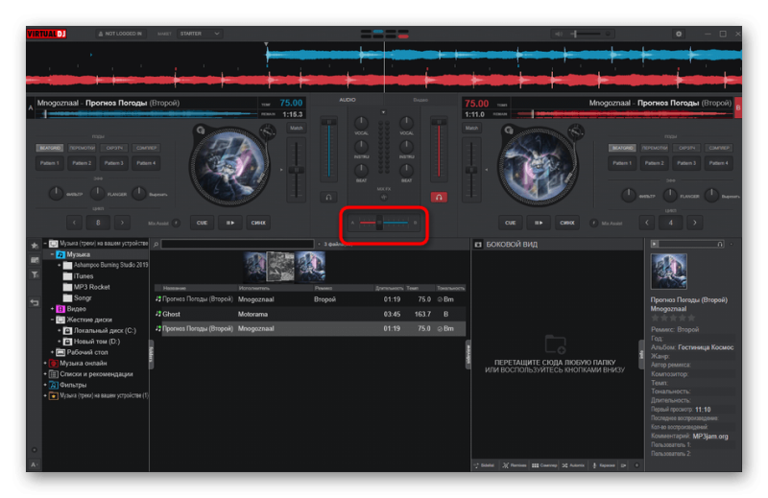Click Match button on left deck
The width and height of the screenshot is (768, 498).
coord(297,129)
